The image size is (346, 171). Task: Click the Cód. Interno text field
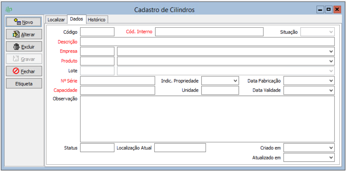pos(209,32)
